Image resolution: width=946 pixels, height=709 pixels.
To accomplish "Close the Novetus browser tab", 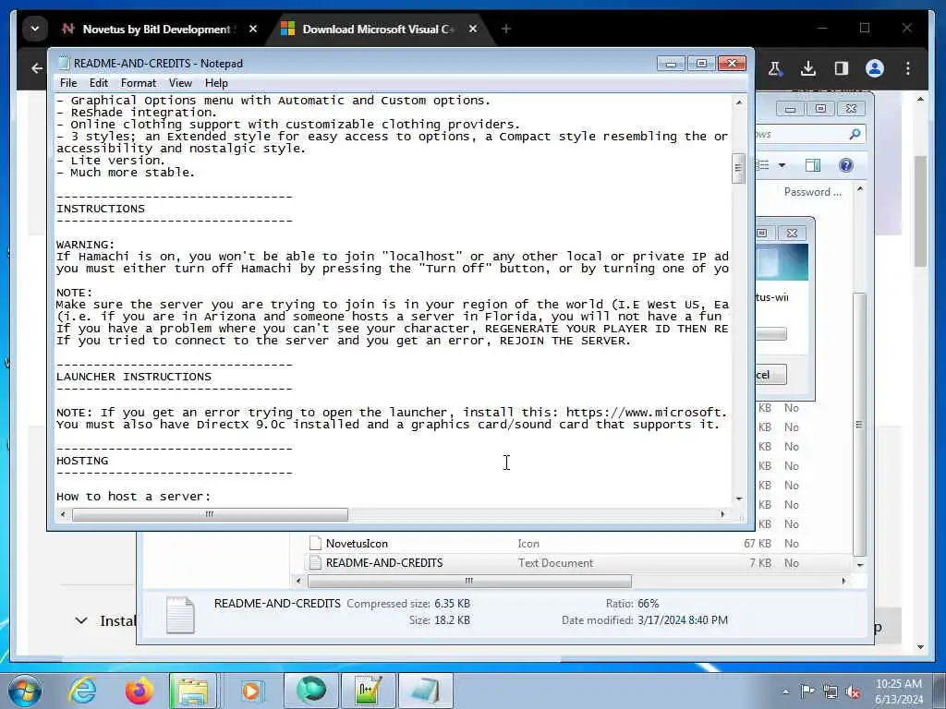I will tap(253, 29).
